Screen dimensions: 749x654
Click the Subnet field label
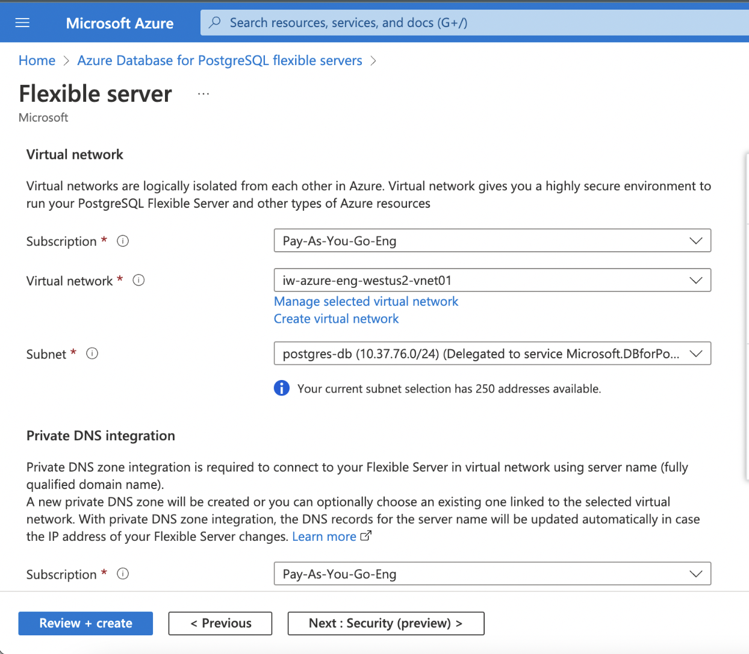point(46,354)
